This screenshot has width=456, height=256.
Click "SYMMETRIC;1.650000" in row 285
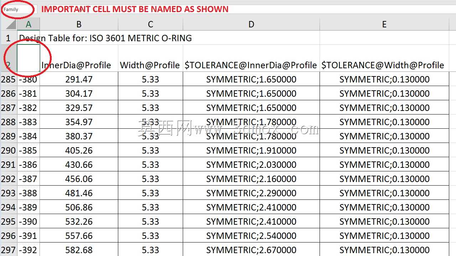251,79
